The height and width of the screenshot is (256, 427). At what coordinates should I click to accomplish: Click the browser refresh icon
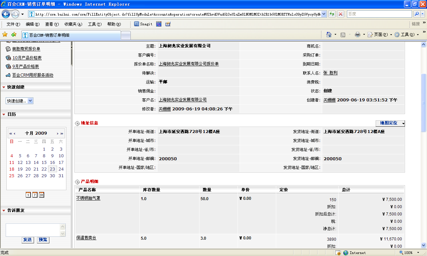332,14
